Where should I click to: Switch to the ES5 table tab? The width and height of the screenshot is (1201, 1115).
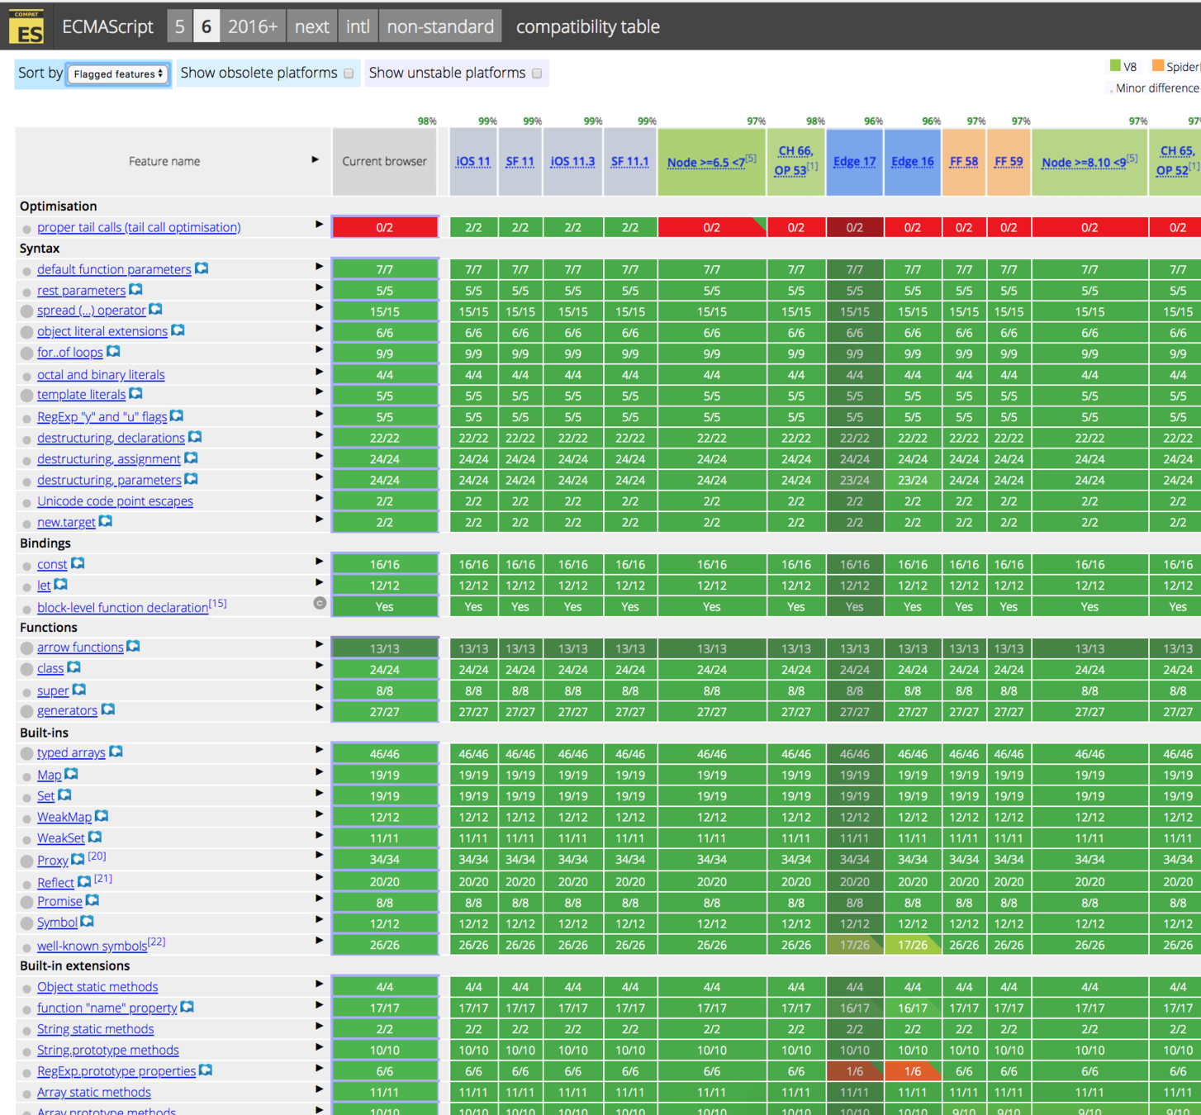click(179, 26)
